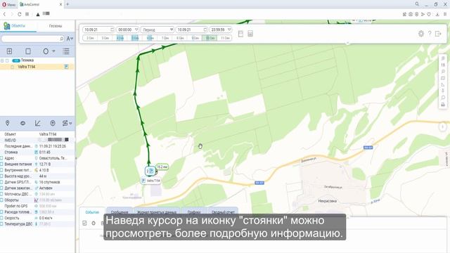Click the location pin icon in the info toolbar

tap(8, 123)
